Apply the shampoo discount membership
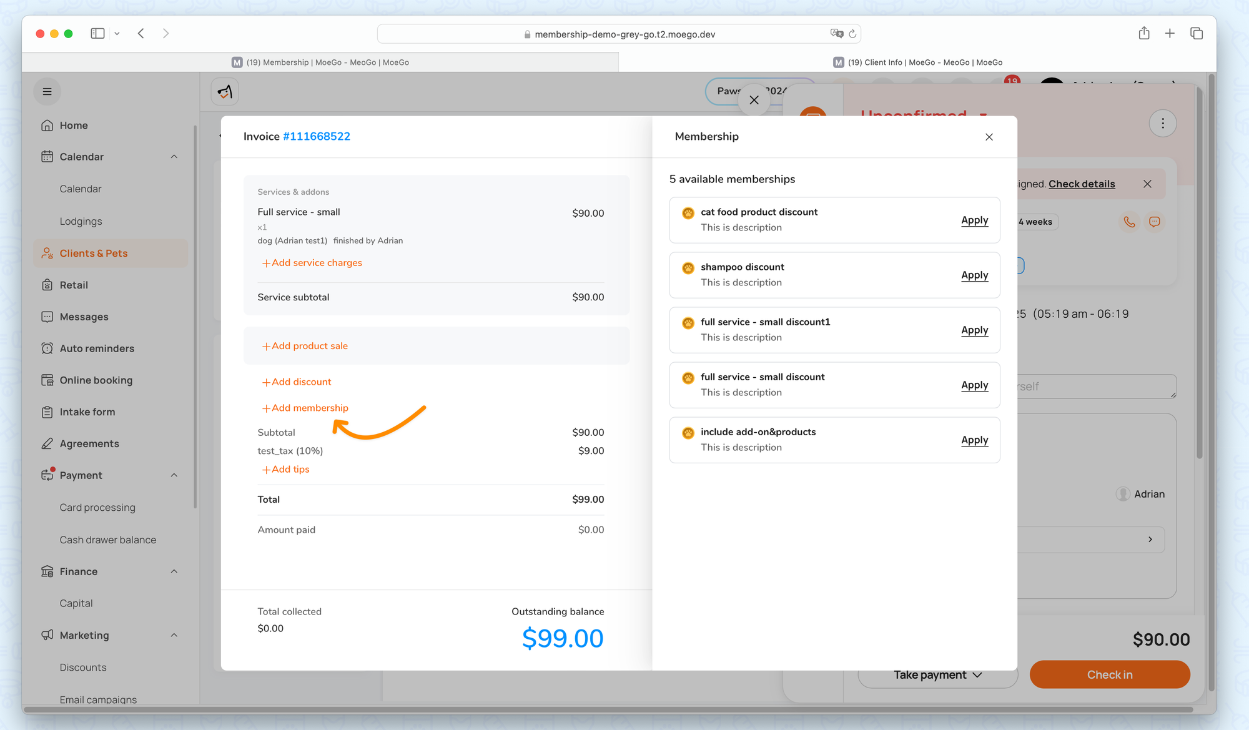The width and height of the screenshot is (1249, 730). click(974, 275)
